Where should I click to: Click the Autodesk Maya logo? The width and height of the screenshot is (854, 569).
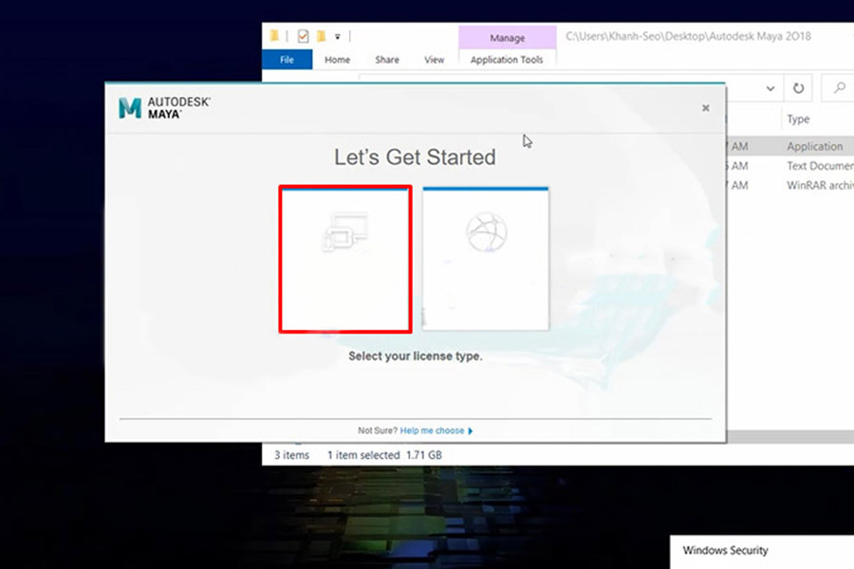[164, 108]
